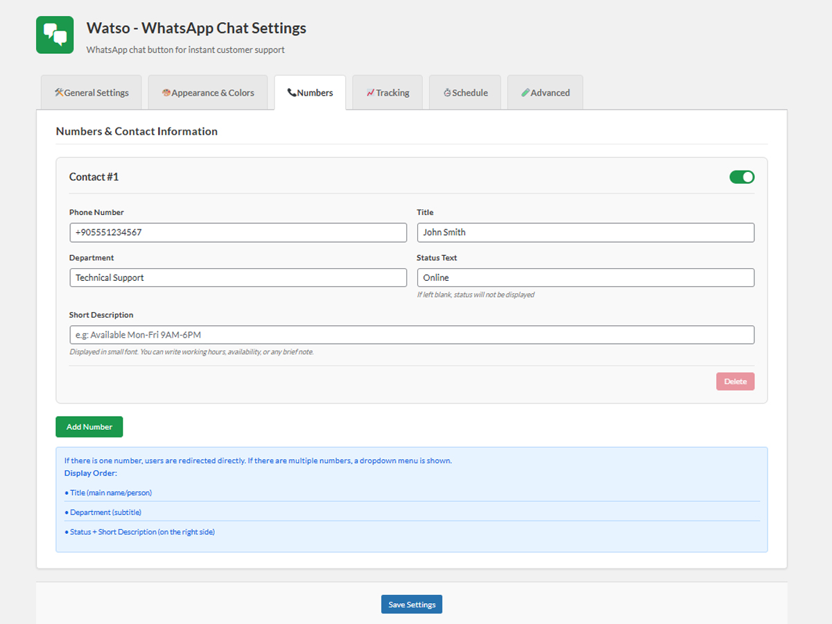Image resolution: width=832 pixels, height=624 pixels.
Task: Toggle Contact #1 enabled switch
Action: pyautogui.click(x=742, y=177)
